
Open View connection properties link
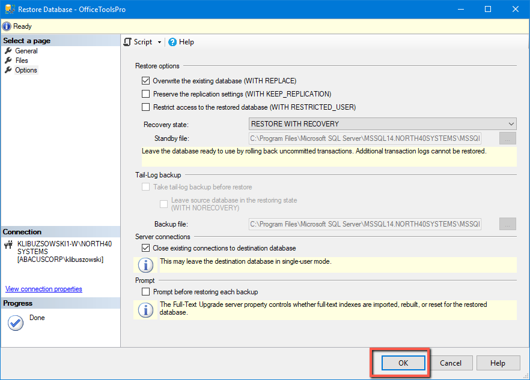tap(44, 289)
